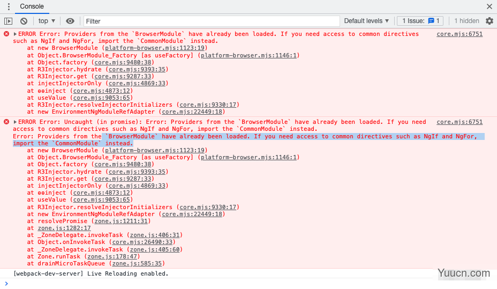Open the DevTools three-dot options menu

point(9,6)
